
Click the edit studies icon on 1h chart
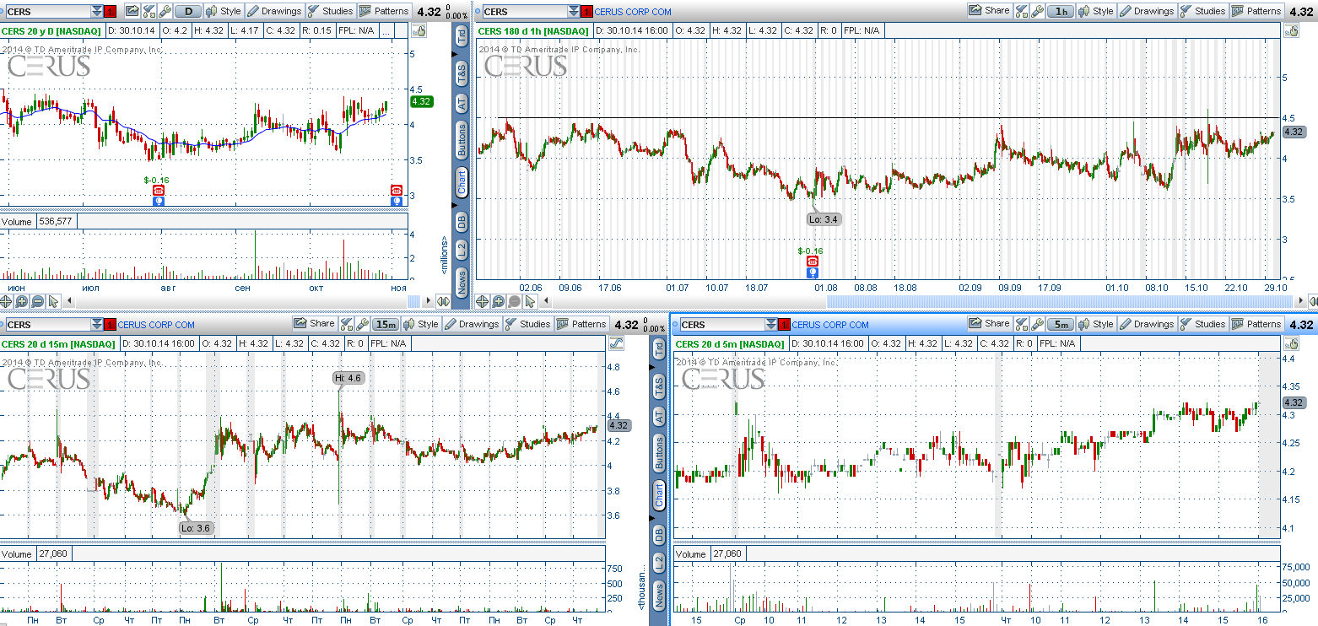pos(1021,11)
